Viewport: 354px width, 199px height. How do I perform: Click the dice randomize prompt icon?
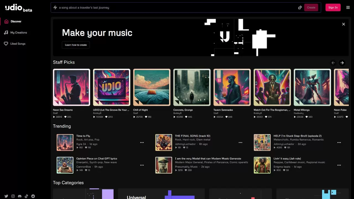[x=300, y=7]
